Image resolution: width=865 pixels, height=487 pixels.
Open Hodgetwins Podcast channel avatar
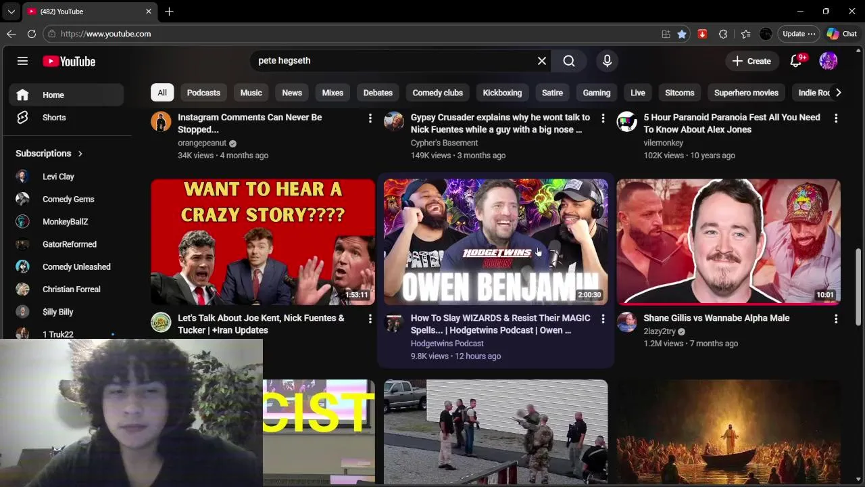tap(394, 322)
